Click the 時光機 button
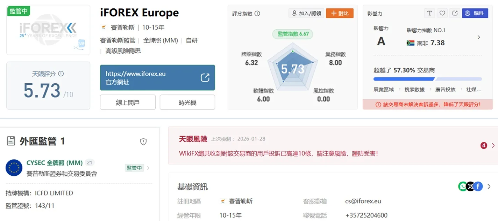This screenshot has width=498, height=221. point(187,102)
